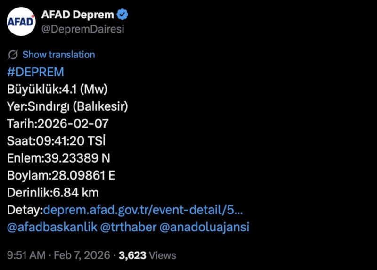This screenshot has height=270, width=377.
Task: Click the Saat:09:41:20 TSİ line
Action: point(57,141)
